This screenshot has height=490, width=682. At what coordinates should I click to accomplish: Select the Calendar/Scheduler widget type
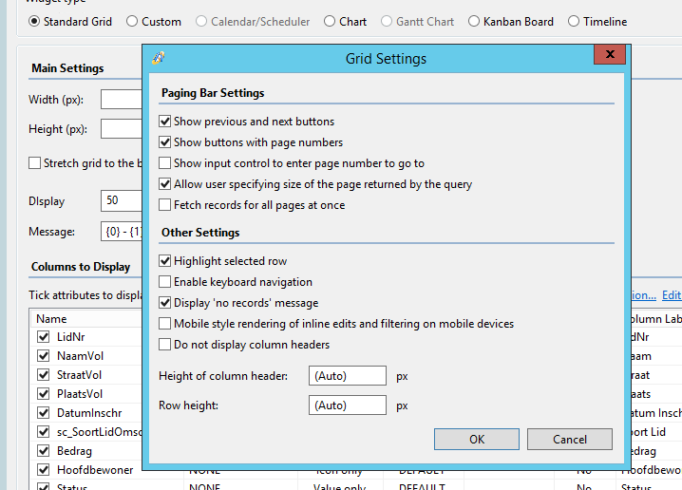pyautogui.click(x=201, y=21)
